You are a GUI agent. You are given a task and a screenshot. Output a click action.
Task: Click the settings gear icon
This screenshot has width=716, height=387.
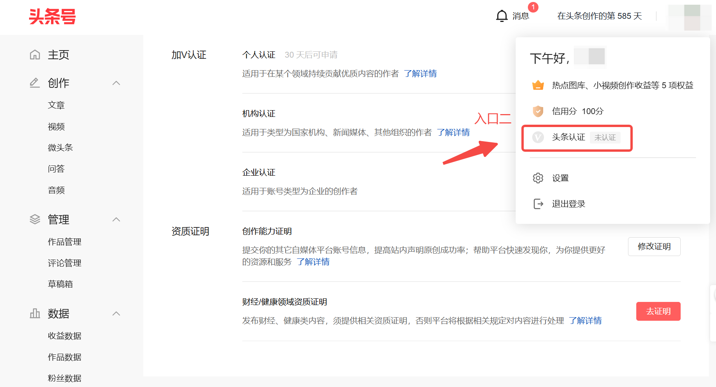538,178
